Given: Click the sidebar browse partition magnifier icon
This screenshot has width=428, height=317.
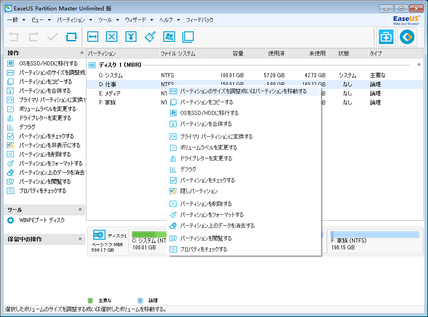Looking at the screenshot, I should coord(10,182).
